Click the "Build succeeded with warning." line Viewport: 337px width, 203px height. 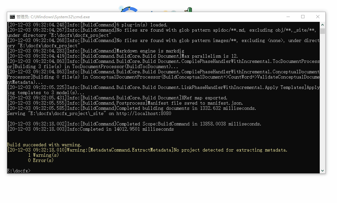(x=45, y=145)
